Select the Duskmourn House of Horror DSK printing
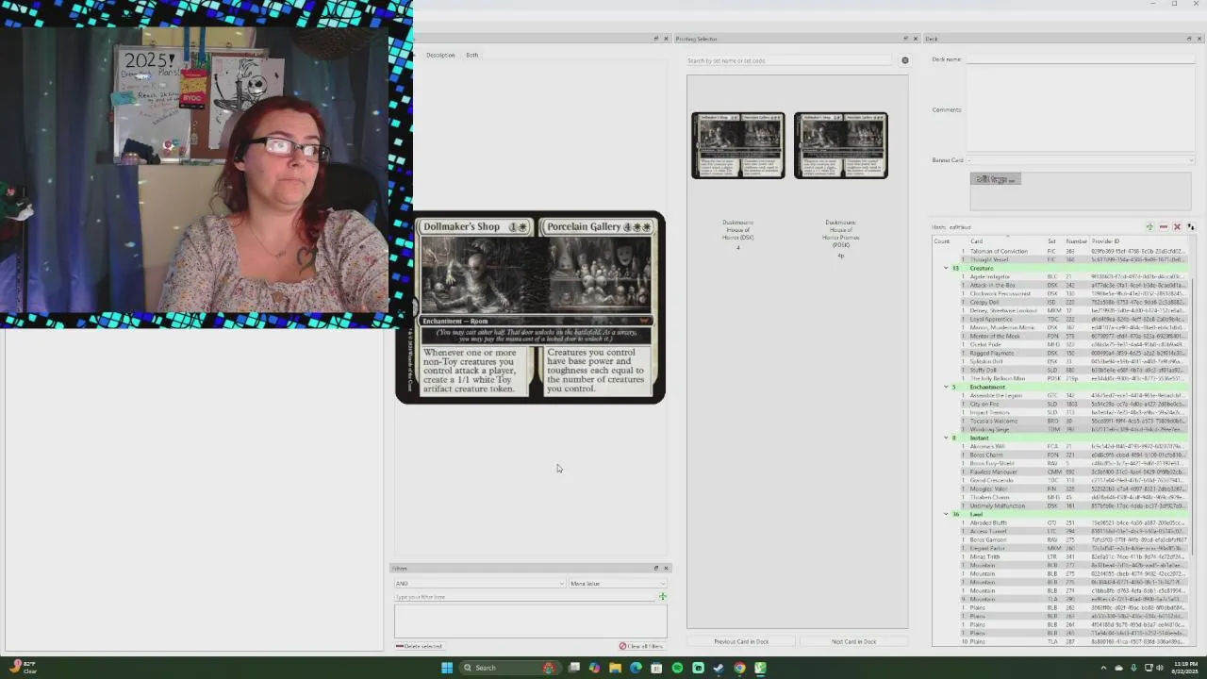 [x=738, y=145]
